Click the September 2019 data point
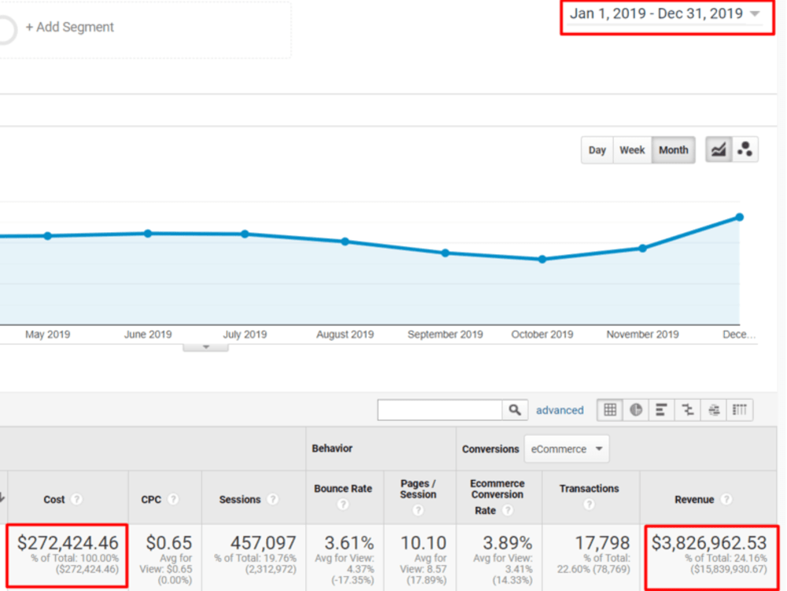Image resolution: width=787 pixels, height=591 pixels. [x=445, y=253]
